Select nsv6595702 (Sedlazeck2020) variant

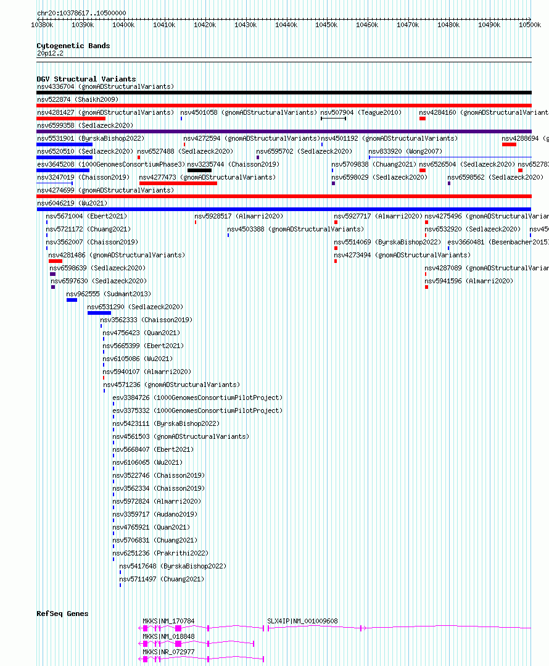[304, 151]
